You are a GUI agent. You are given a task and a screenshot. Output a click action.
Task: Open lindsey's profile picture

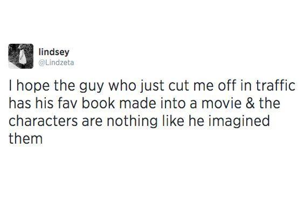(21, 56)
